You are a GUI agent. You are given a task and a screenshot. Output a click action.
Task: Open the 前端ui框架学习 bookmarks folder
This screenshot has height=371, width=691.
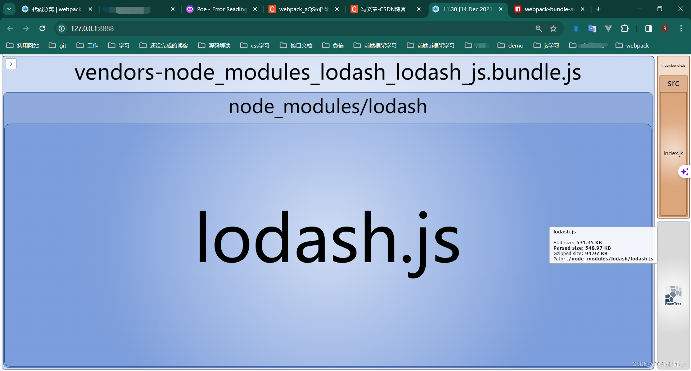(x=430, y=45)
